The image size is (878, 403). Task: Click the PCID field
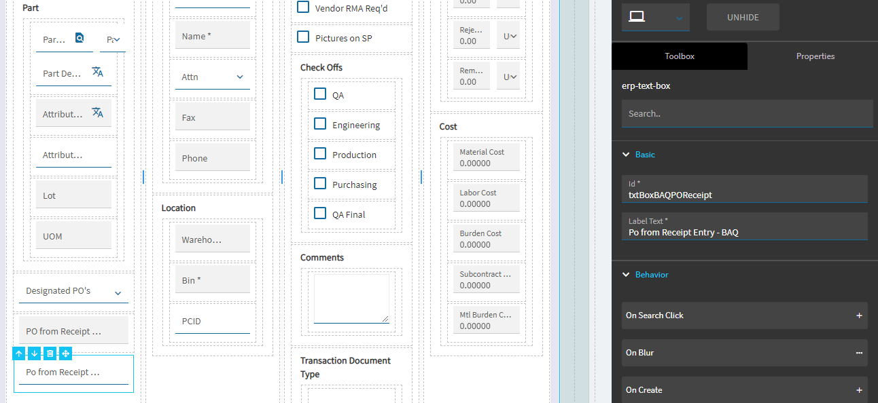point(213,320)
